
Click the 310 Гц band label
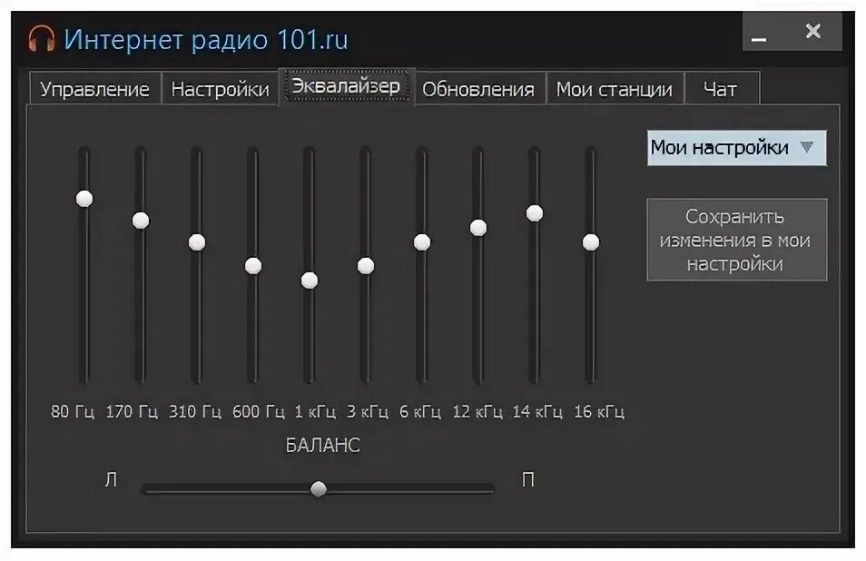[195, 411]
